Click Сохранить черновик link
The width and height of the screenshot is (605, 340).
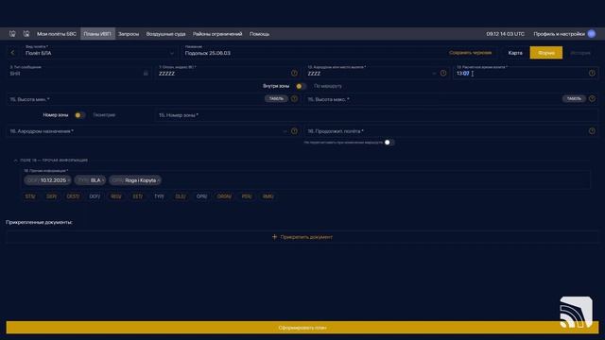(x=471, y=53)
